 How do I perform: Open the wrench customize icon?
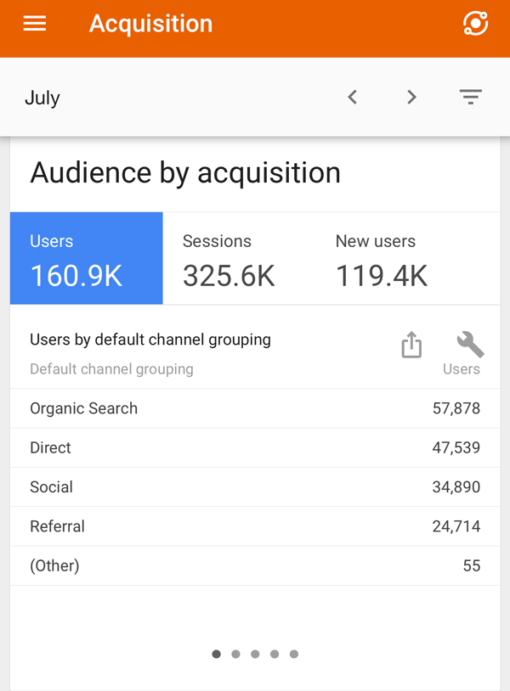tap(470, 344)
